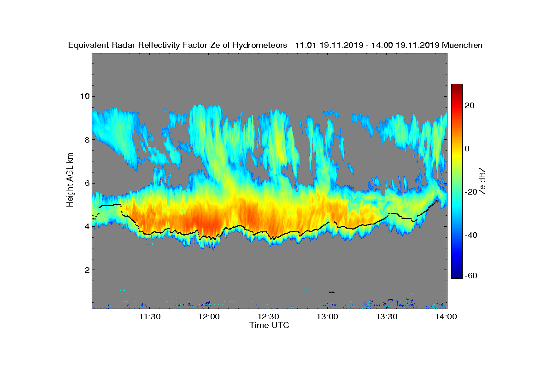The image size is (553, 368).
Task: Click the 8 km height tick label
Action: point(87,139)
